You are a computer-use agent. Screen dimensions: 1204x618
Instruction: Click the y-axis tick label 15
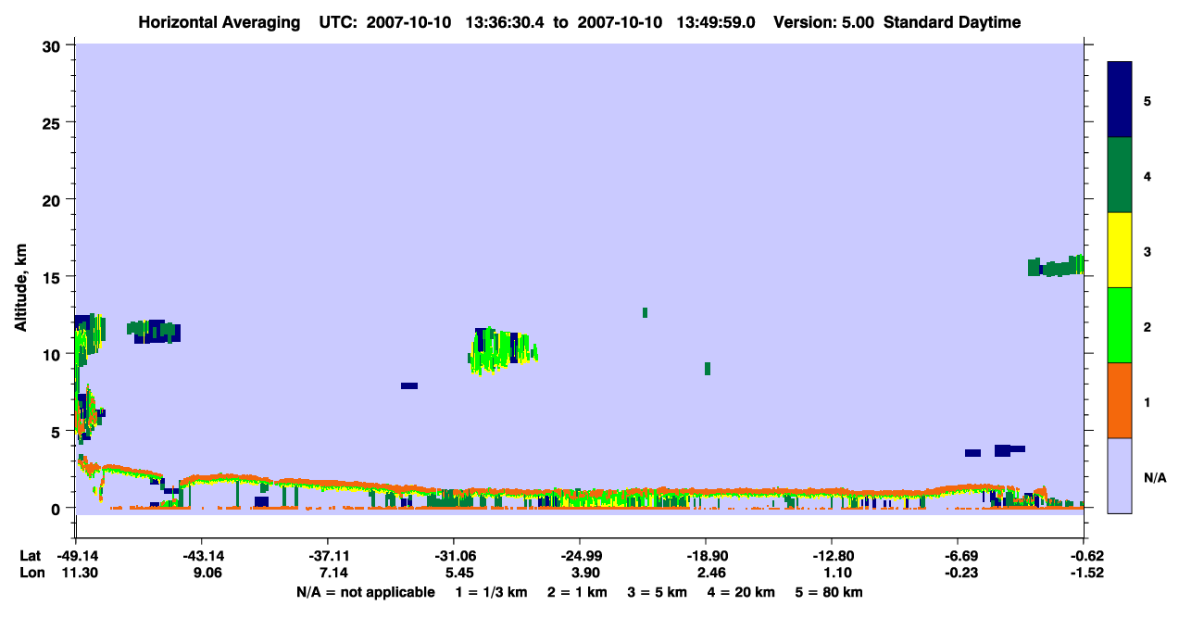click(x=54, y=276)
